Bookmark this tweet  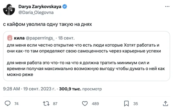tap(126, 103)
